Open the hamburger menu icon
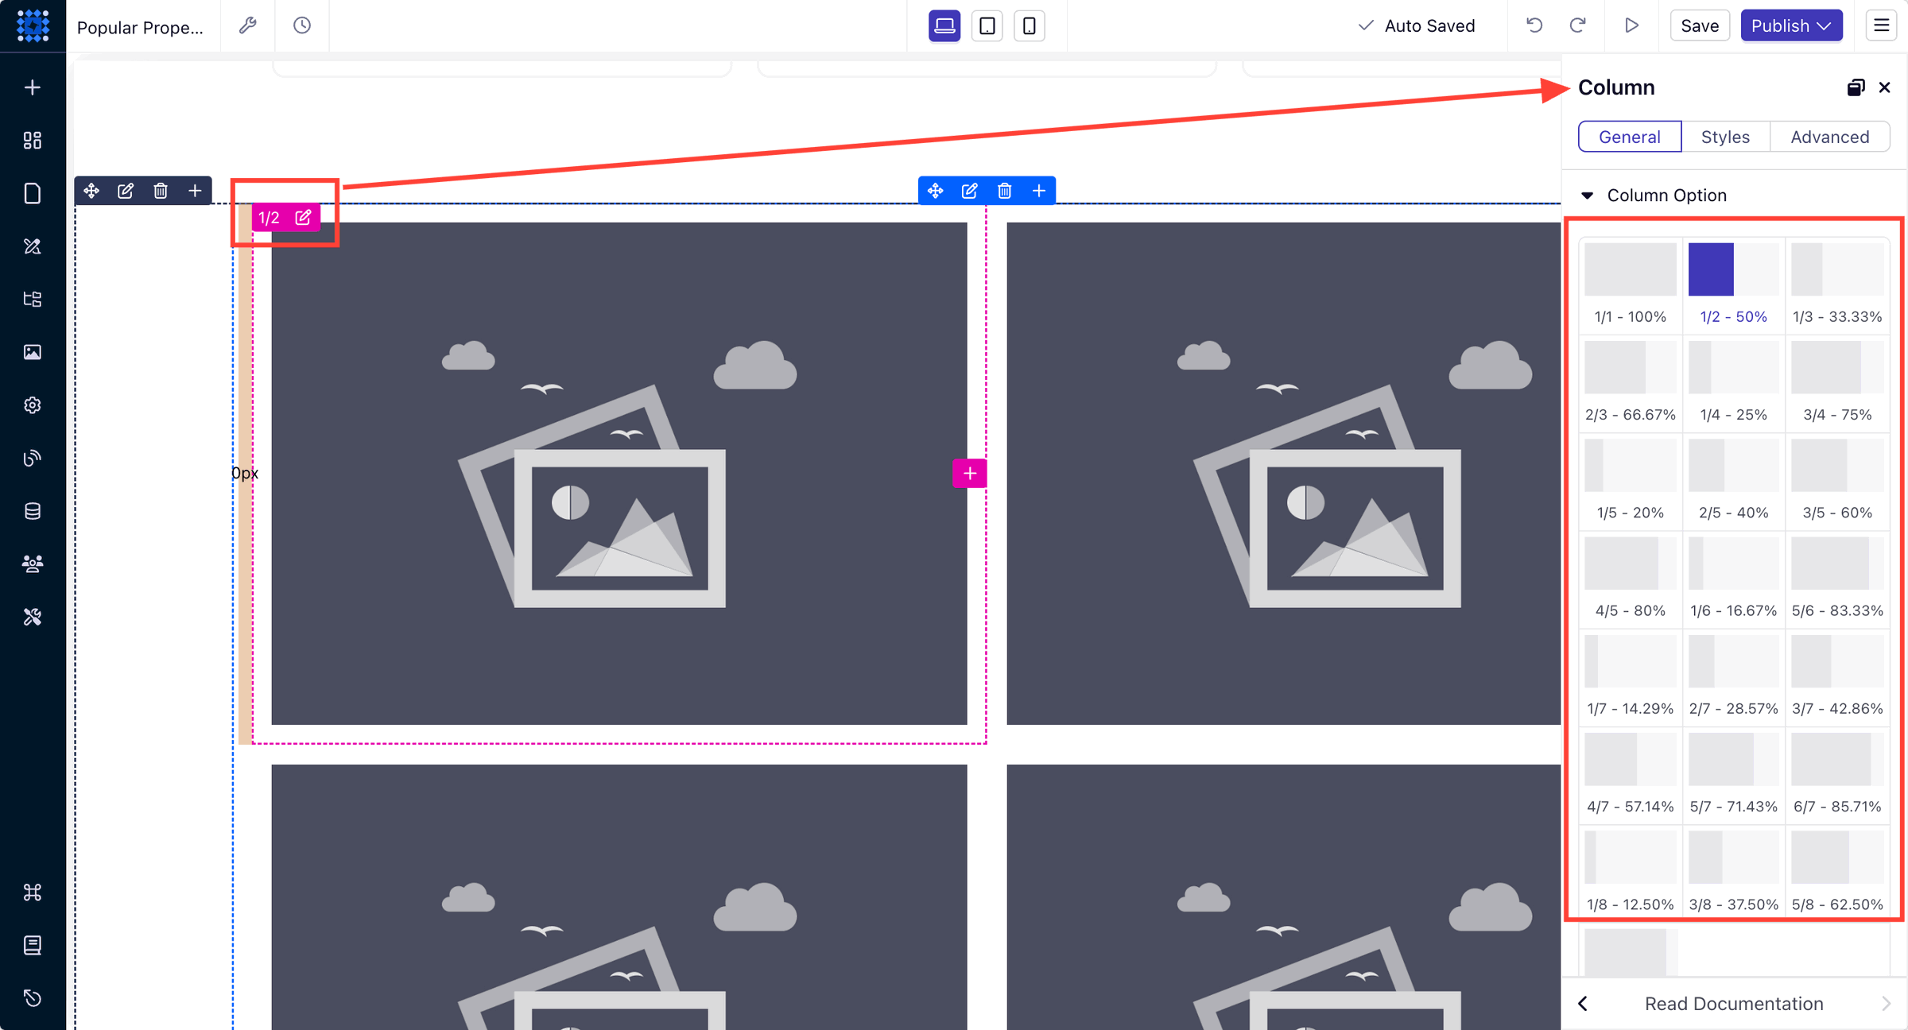Screen dimensions: 1908x1030 tap(1881, 25)
